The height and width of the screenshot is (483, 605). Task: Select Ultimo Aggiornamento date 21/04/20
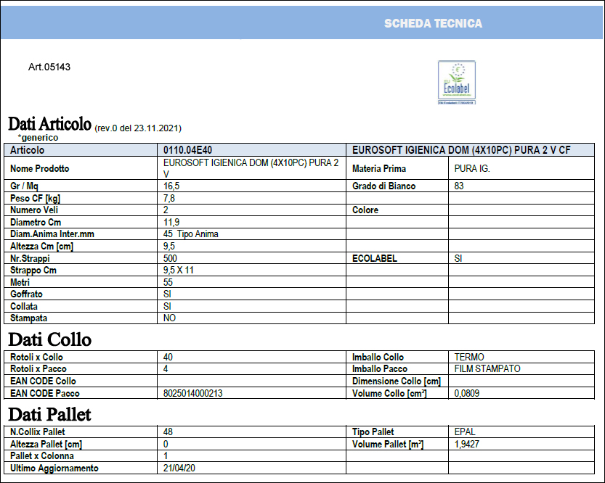click(179, 468)
